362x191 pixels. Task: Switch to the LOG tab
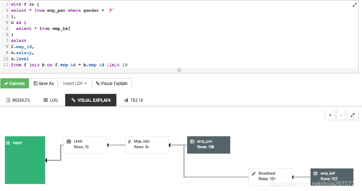[x=50, y=100]
